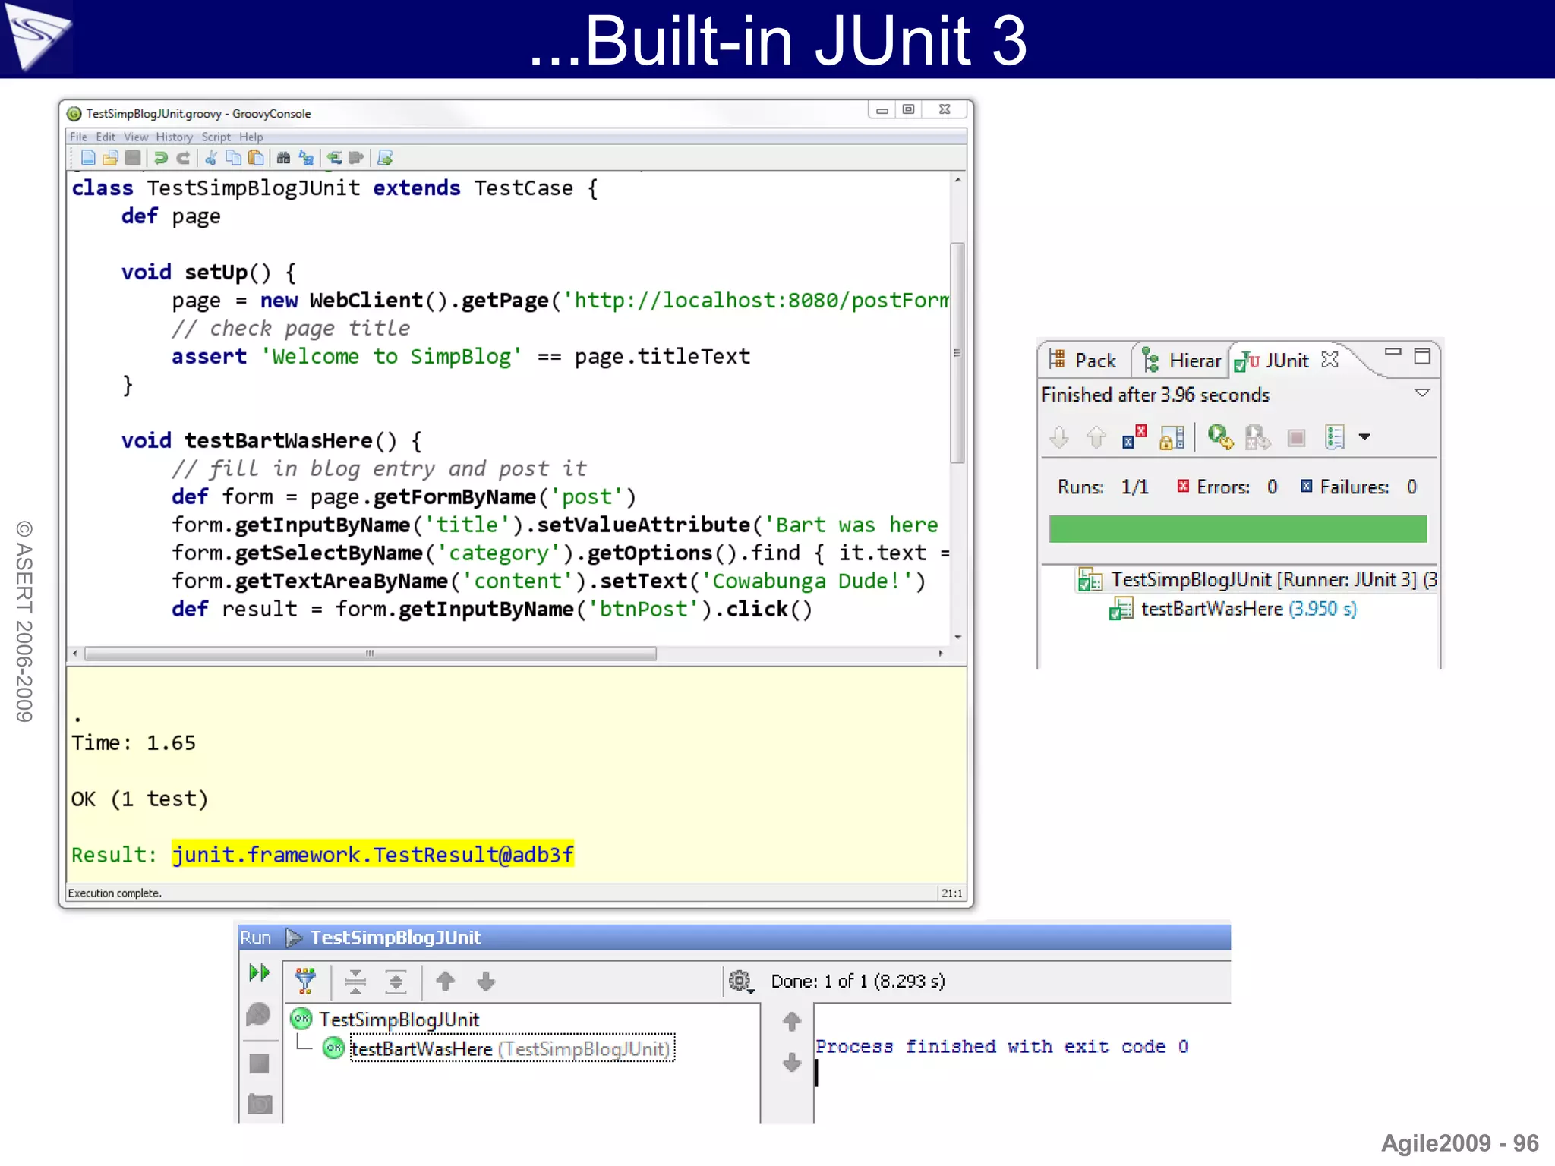Open the View menu in GroovyConsole
This screenshot has width=1555, height=1166.
136,137
